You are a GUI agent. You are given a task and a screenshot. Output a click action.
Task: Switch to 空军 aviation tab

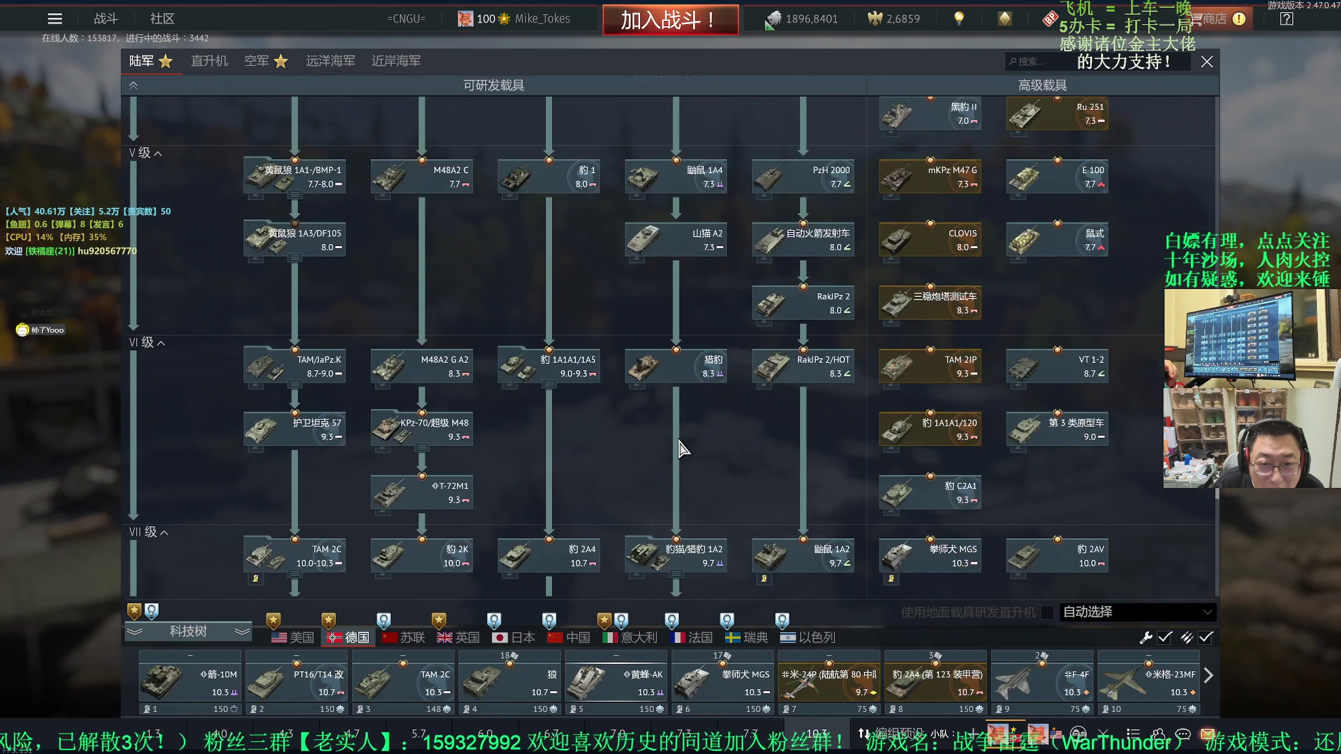coord(266,61)
